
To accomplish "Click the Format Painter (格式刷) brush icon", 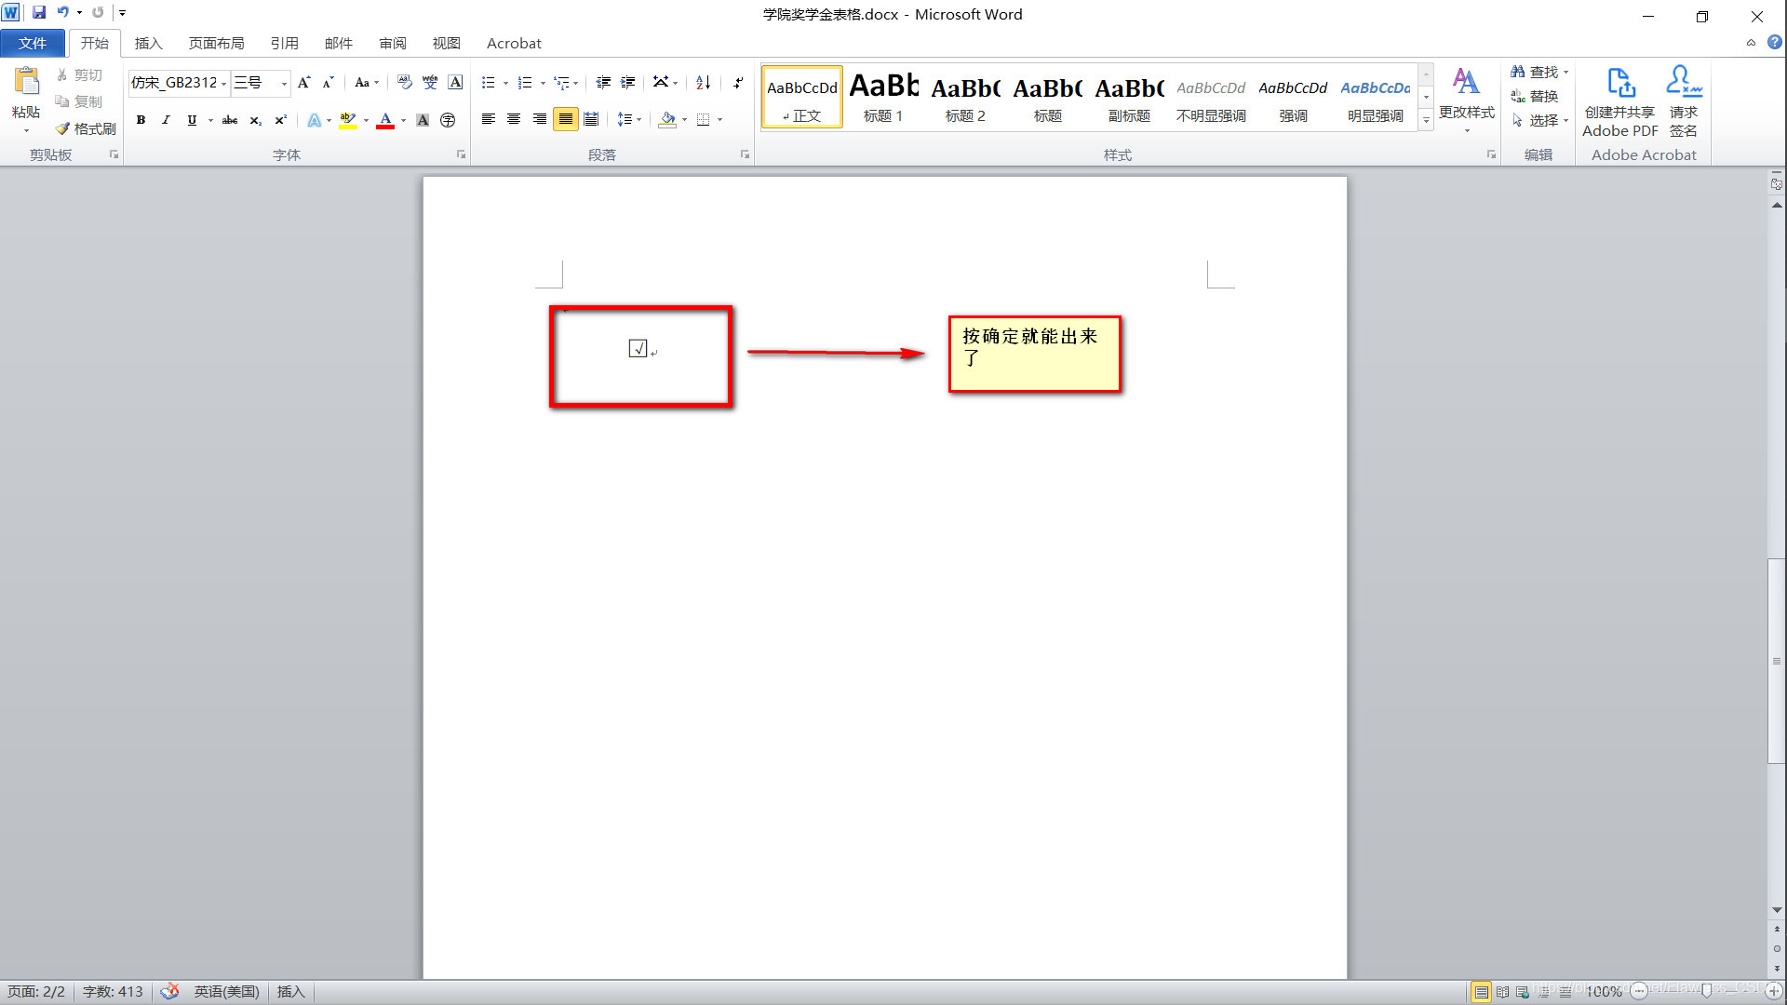I will [63, 128].
